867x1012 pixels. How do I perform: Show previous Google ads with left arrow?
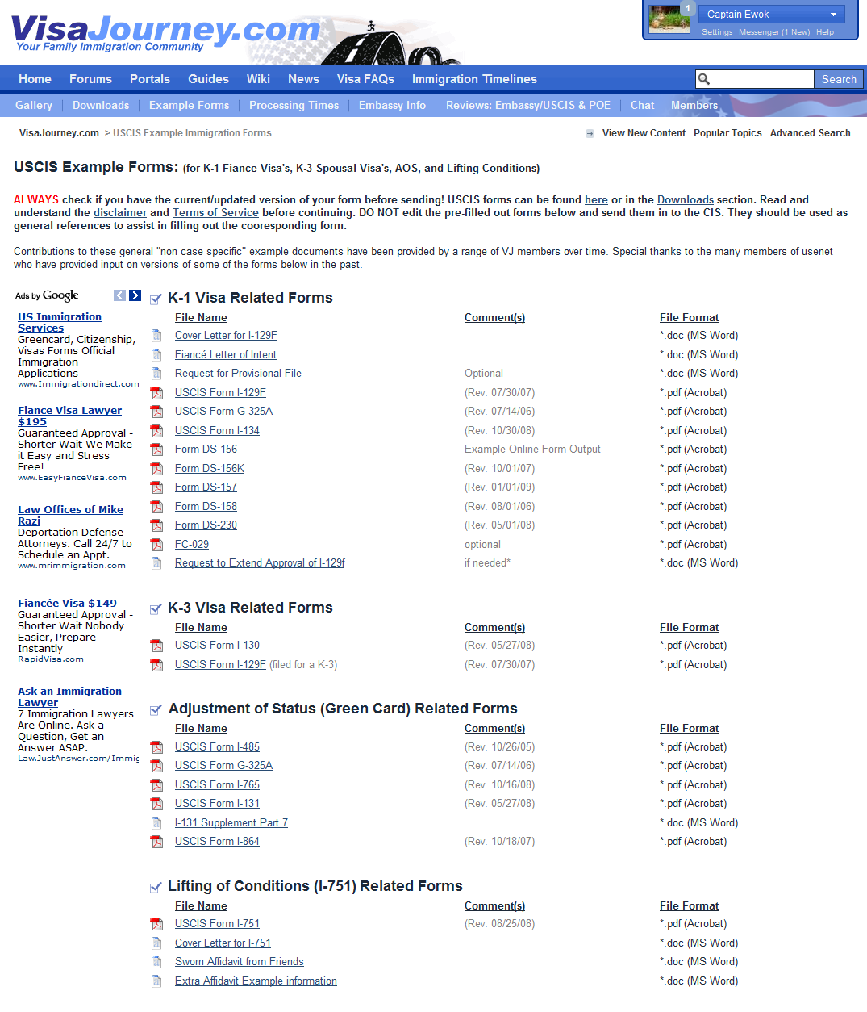[119, 295]
